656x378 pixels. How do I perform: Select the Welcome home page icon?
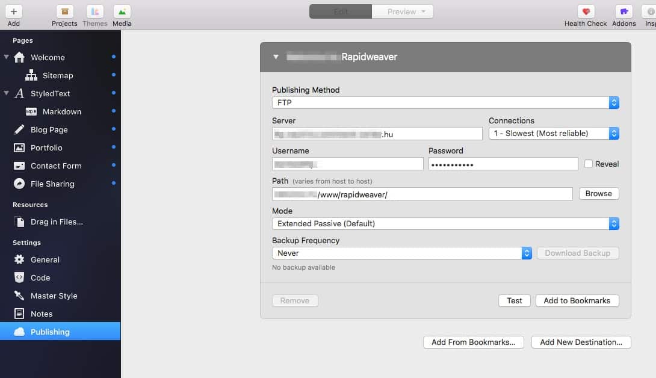click(x=19, y=57)
